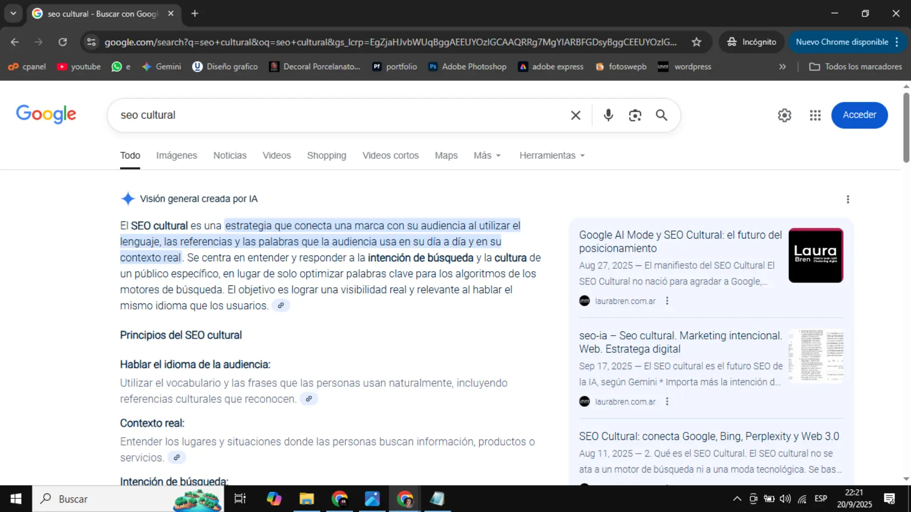The width and height of the screenshot is (911, 512).
Task: Show more bookmarks with the chevron
Action: coord(782,66)
